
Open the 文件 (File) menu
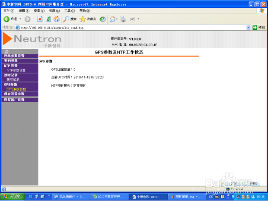click(9, 11)
